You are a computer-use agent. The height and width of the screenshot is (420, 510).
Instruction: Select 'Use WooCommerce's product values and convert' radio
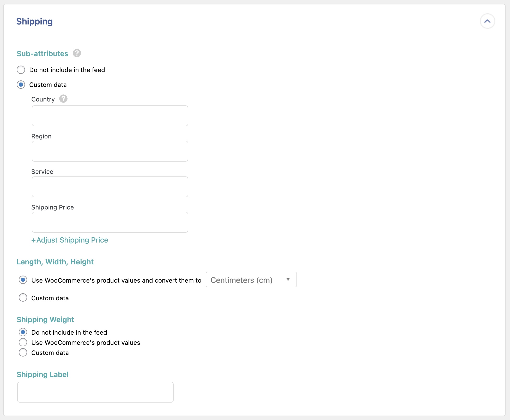pyautogui.click(x=23, y=280)
